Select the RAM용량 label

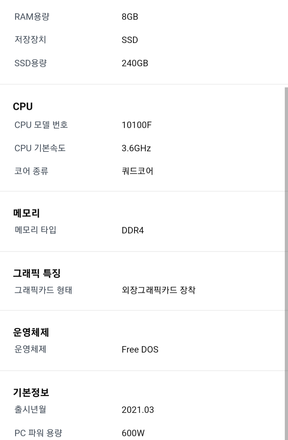pos(32,17)
